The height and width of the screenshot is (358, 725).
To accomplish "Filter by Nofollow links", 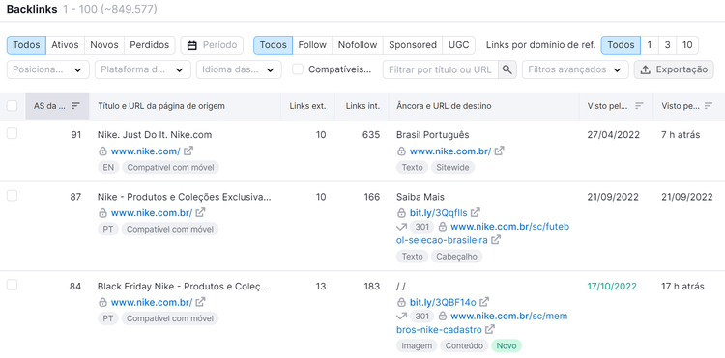I will tap(358, 45).
